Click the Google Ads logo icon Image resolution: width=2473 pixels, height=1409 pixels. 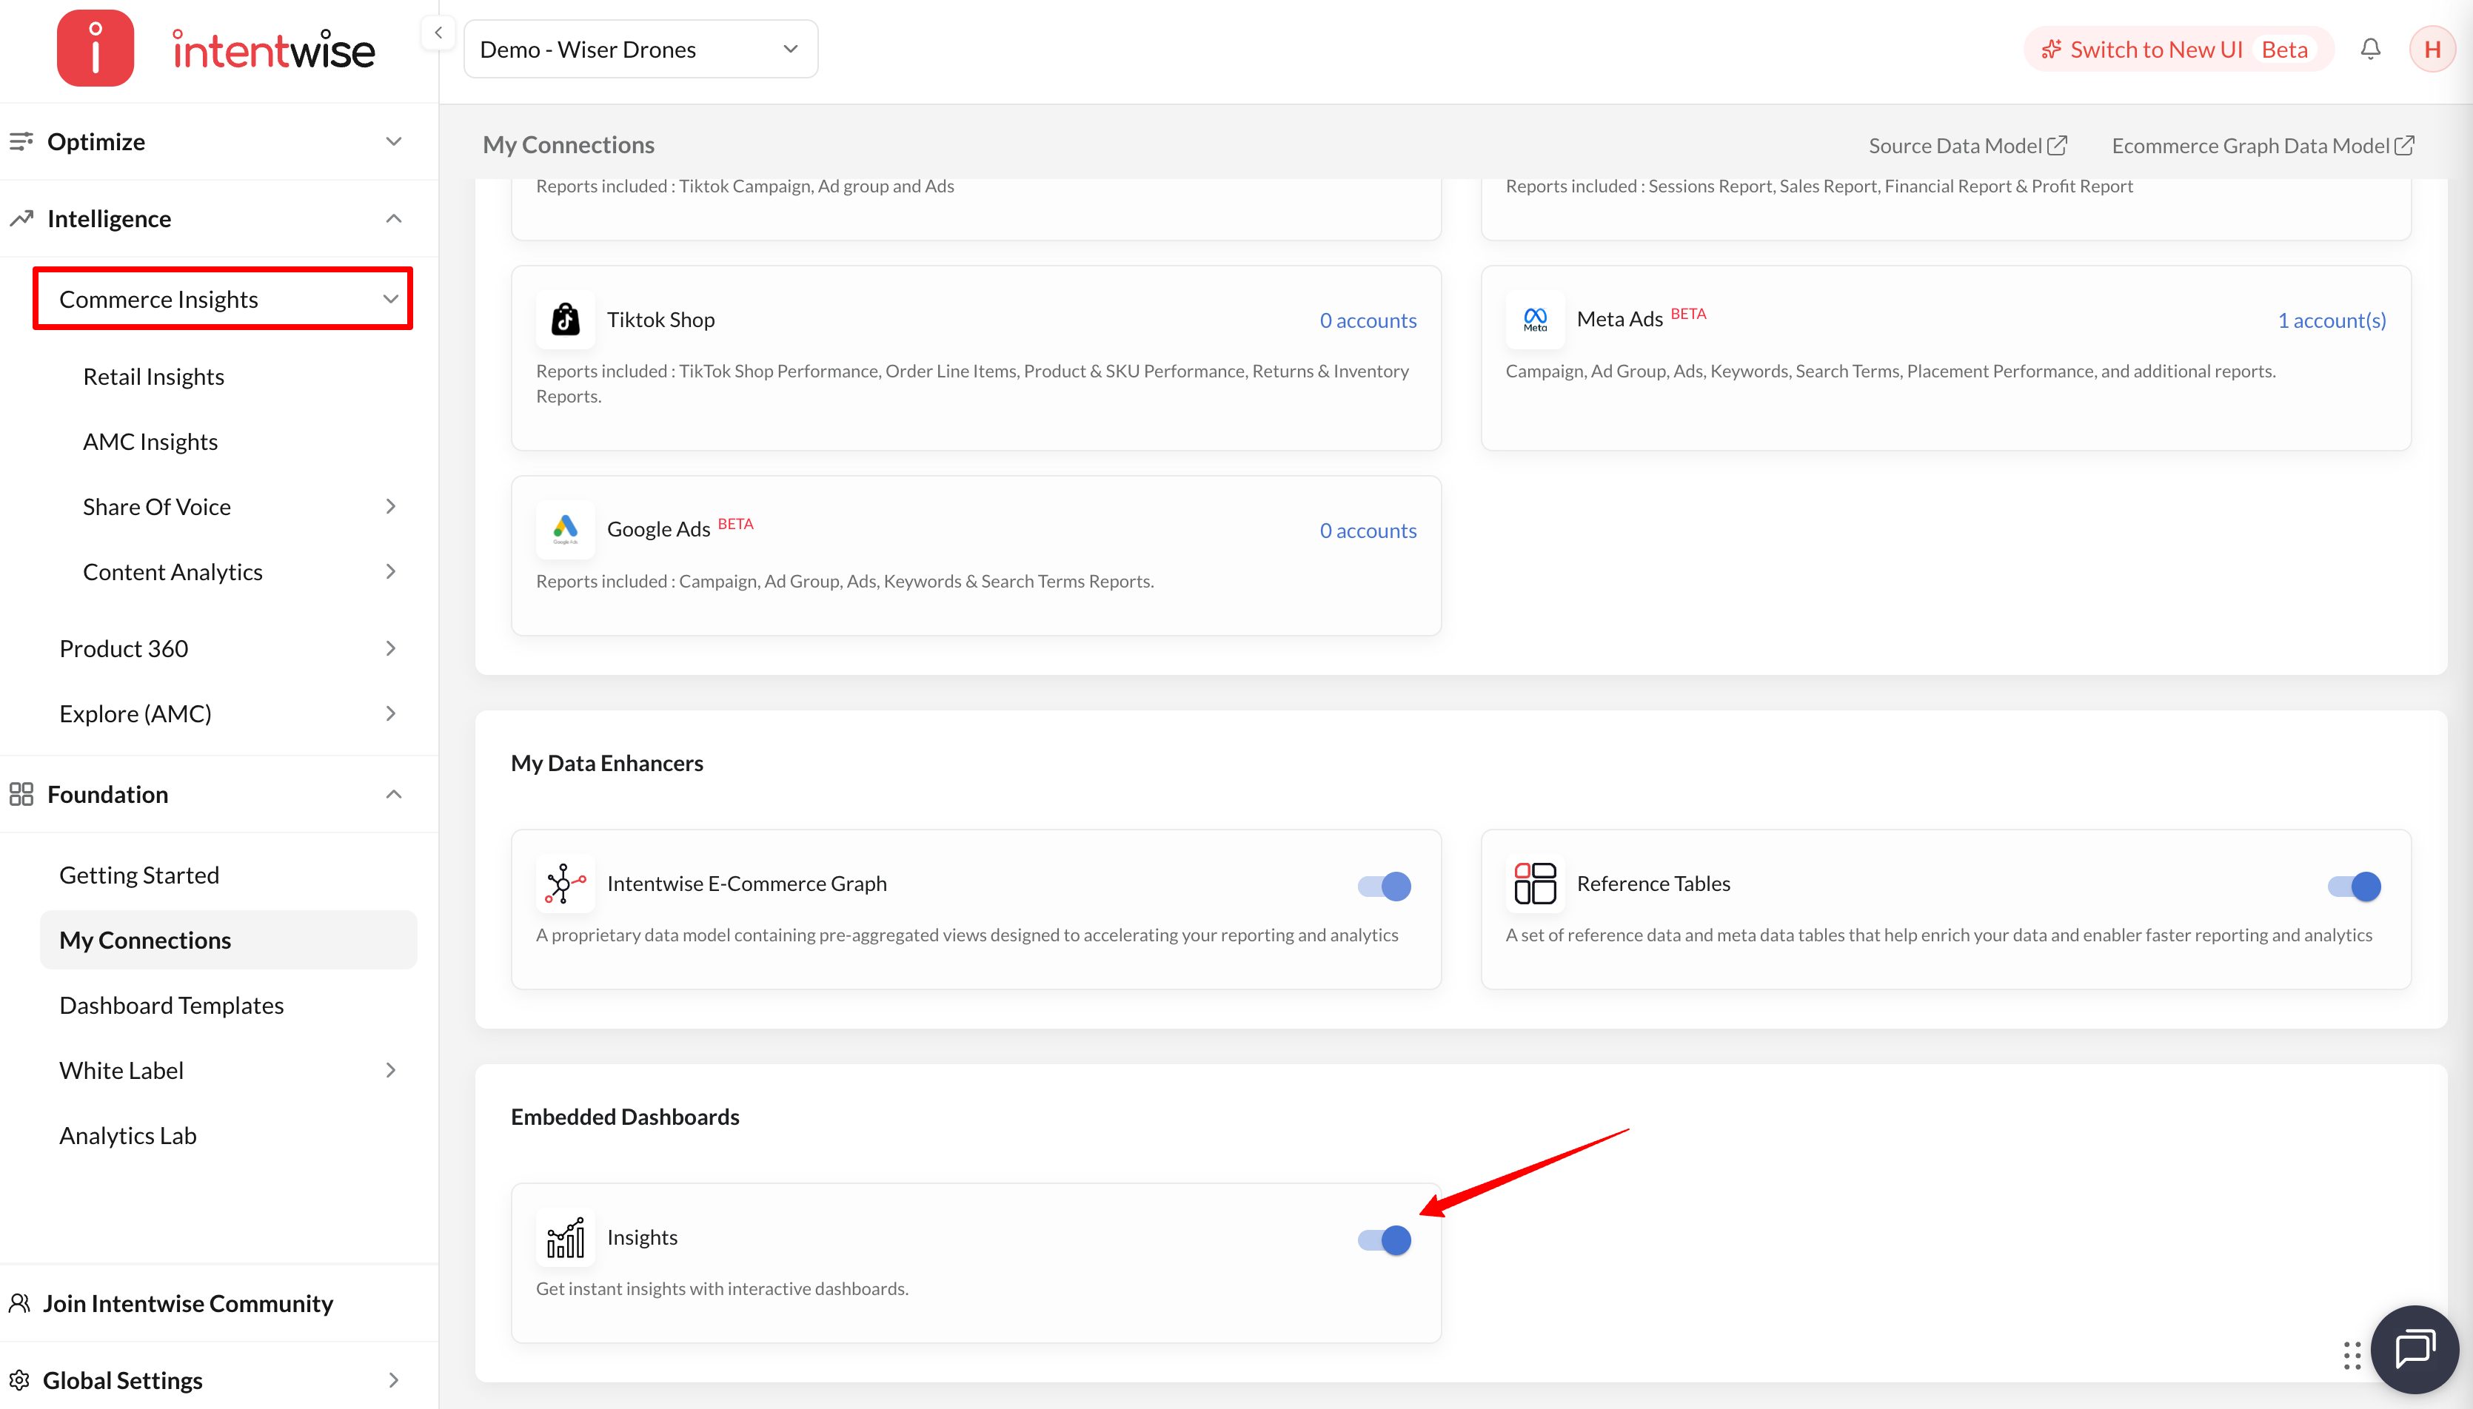[566, 529]
